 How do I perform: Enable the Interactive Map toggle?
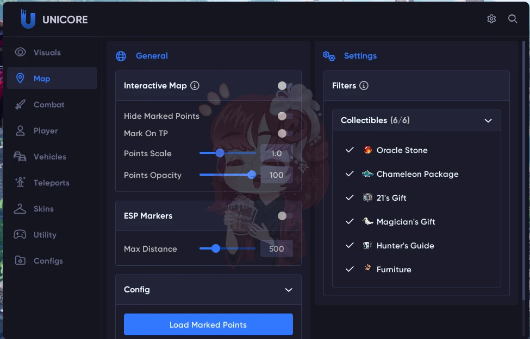point(285,86)
